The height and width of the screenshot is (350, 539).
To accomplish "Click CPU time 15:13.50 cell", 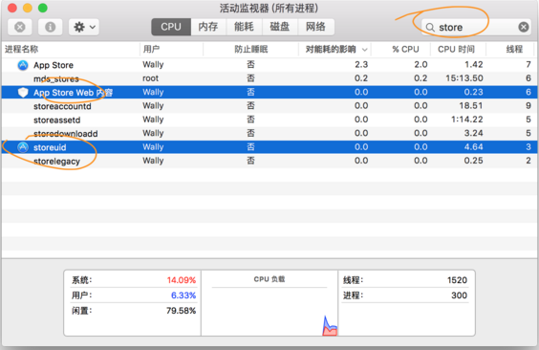I will (464, 78).
